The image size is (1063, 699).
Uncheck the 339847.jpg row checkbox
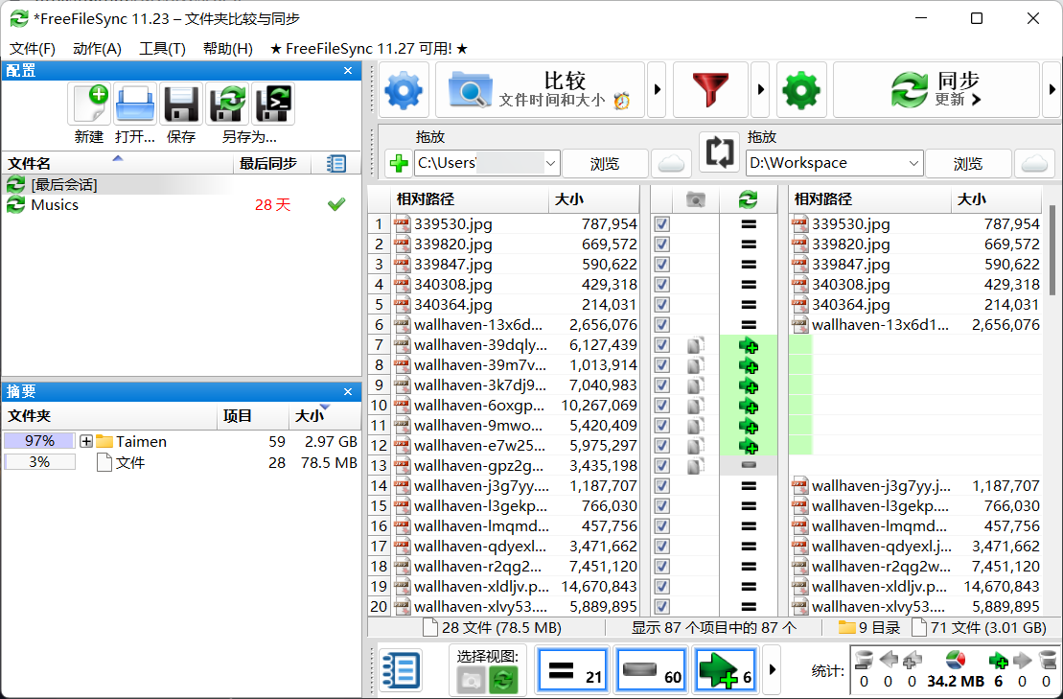662,265
